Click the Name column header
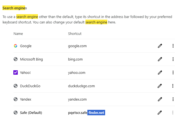The height and width of the screenshot is (118, 175). pyautogui.click(x=18, y=34)
